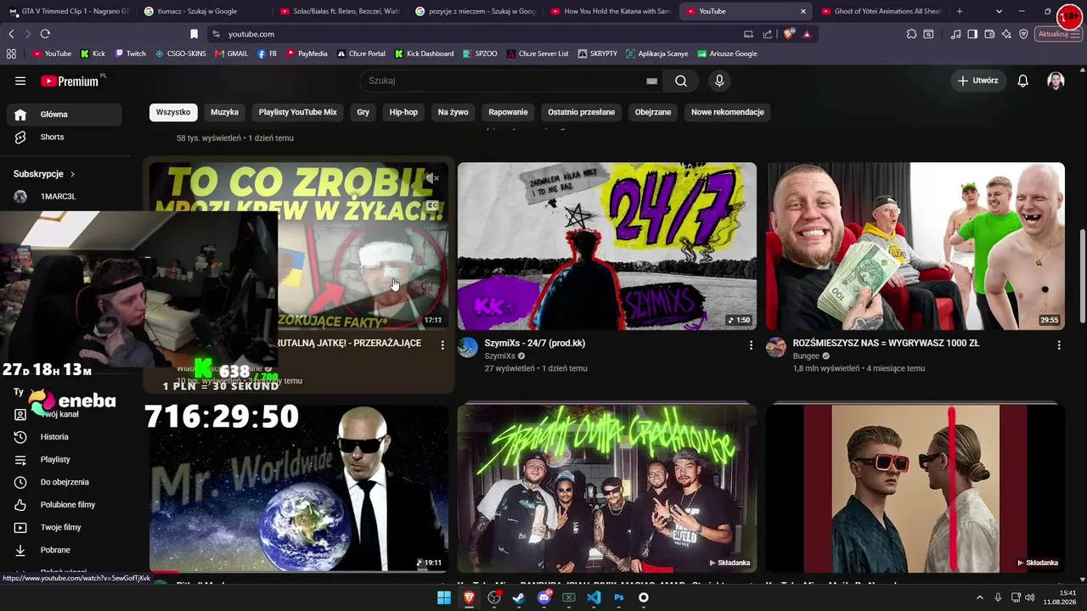Reload the page in the browser

pos(45,34)
